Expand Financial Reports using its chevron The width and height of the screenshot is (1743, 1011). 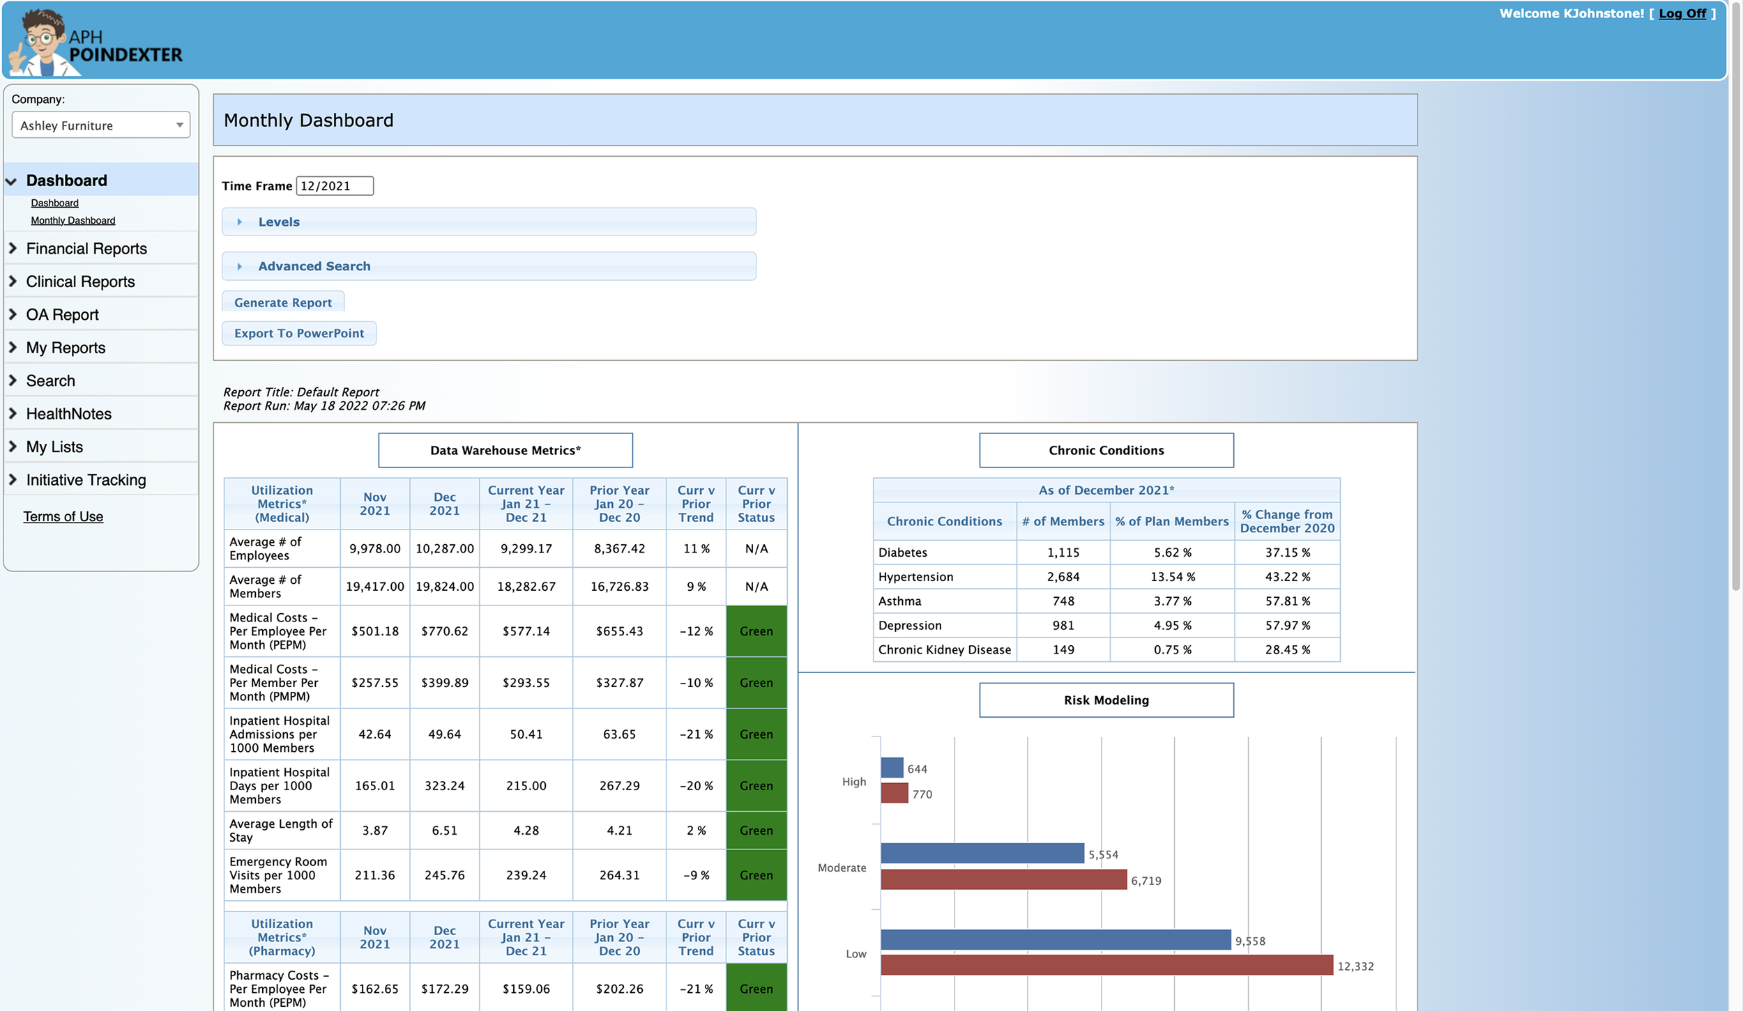click(13, 248)
